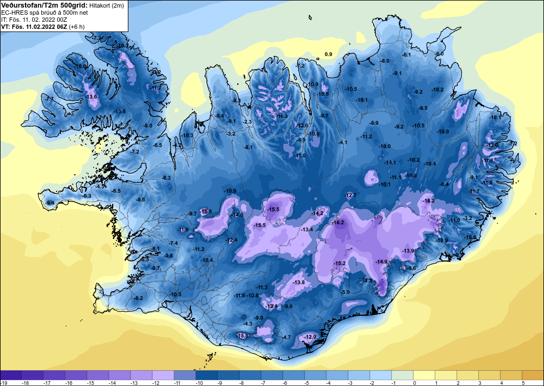Click the -5.0 temperature label
The width and height of the screenshot is (544, 386).
coord(345,292)
